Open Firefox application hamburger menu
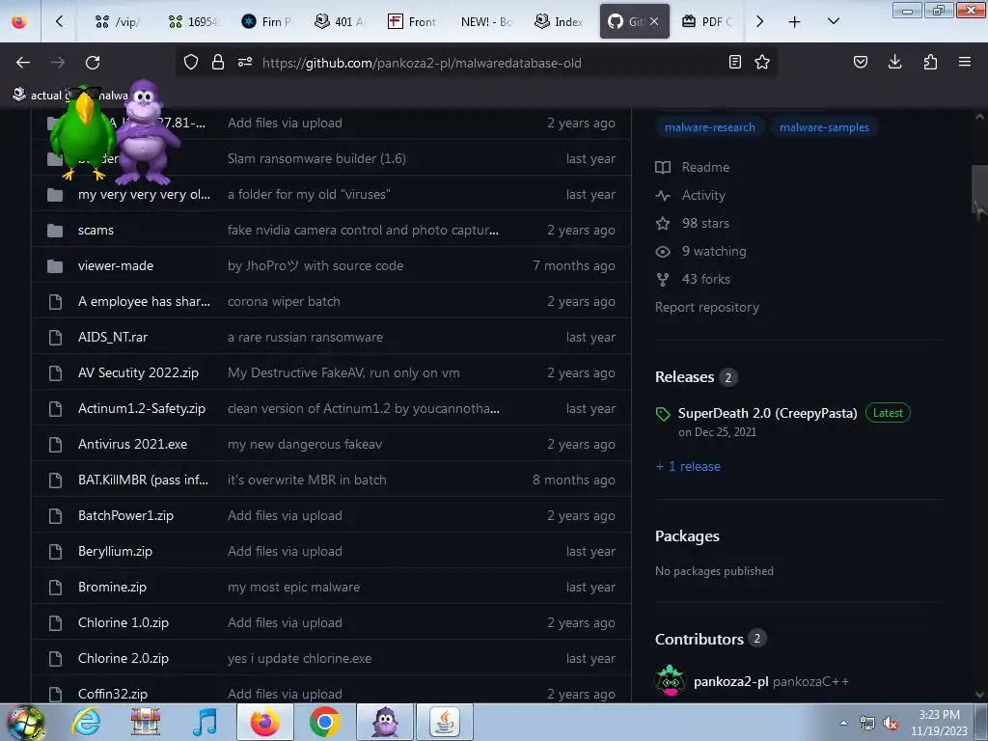Image resolution: width=988 pixels, height=741 pixels. click(965, 62)
